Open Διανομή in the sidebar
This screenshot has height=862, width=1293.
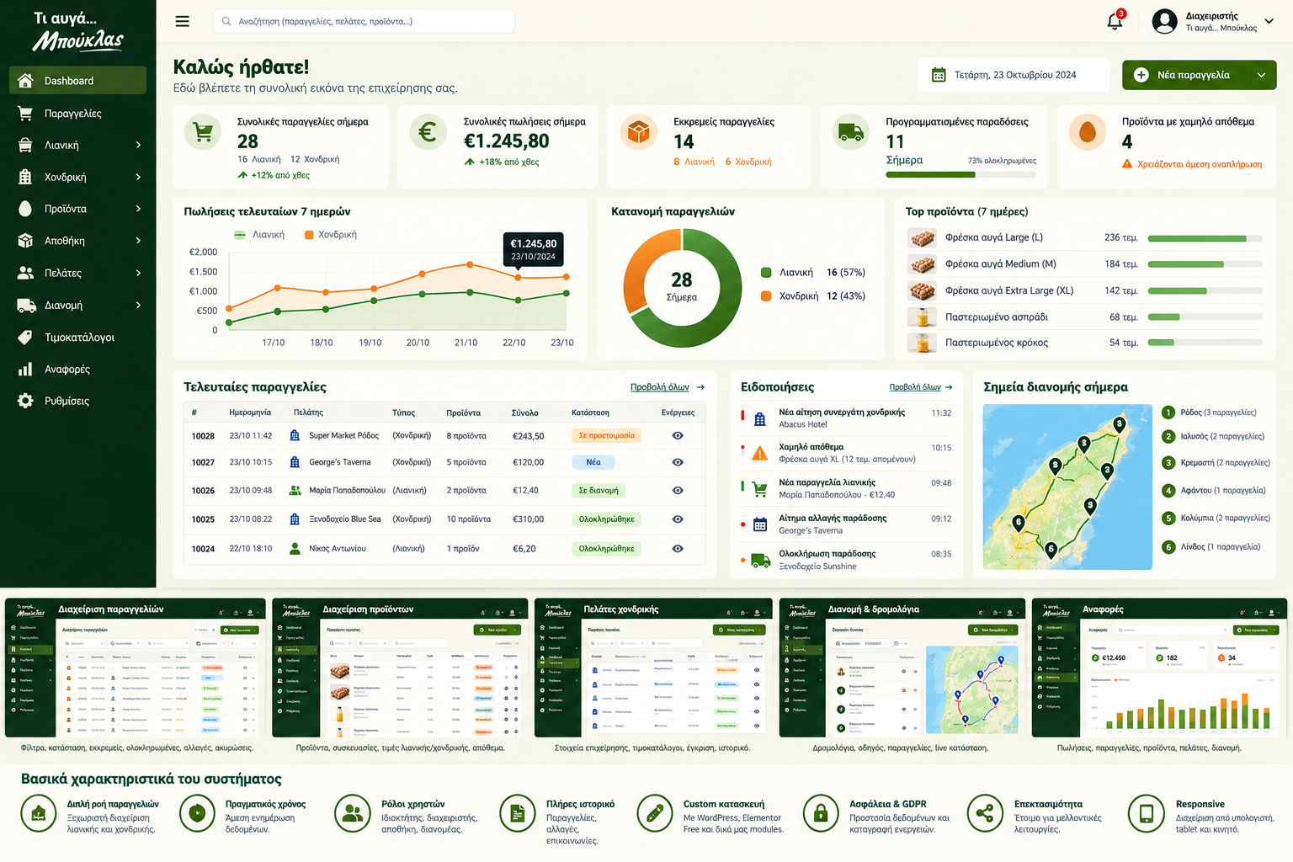tap(77, 305)
